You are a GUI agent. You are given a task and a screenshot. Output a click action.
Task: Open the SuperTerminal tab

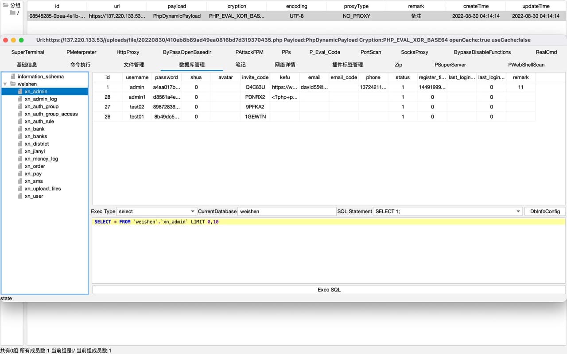(27, 52)
